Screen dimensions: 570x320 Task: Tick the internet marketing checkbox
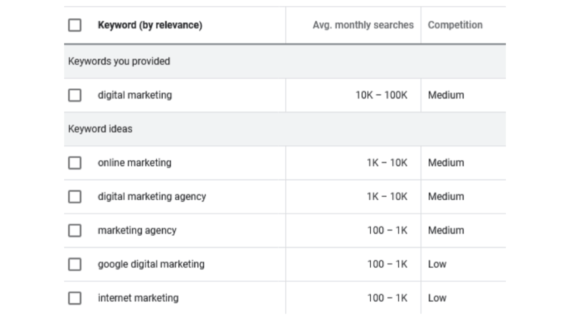pos(75,298)
